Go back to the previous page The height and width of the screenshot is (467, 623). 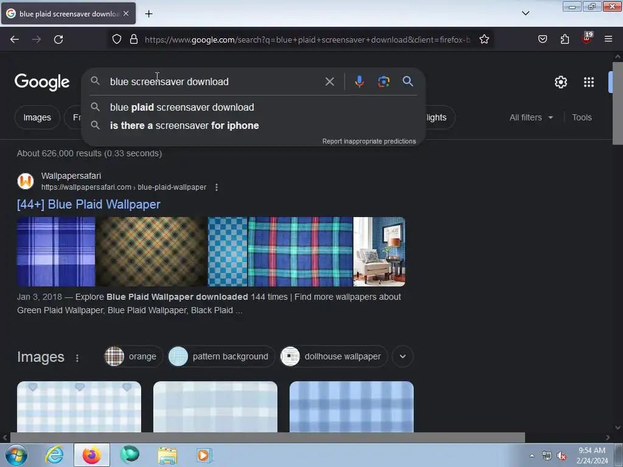coord(15,40)
